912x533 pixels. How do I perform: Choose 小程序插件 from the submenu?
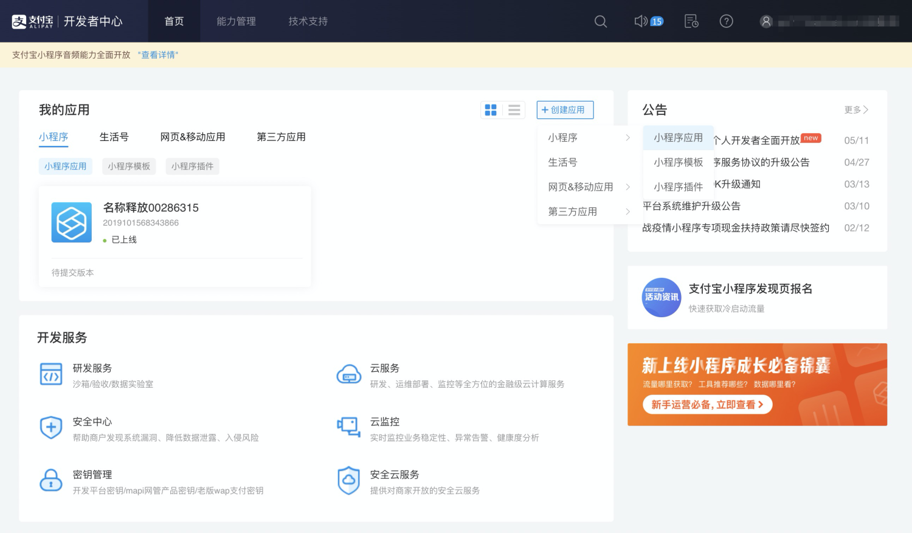tap(679, 187)
